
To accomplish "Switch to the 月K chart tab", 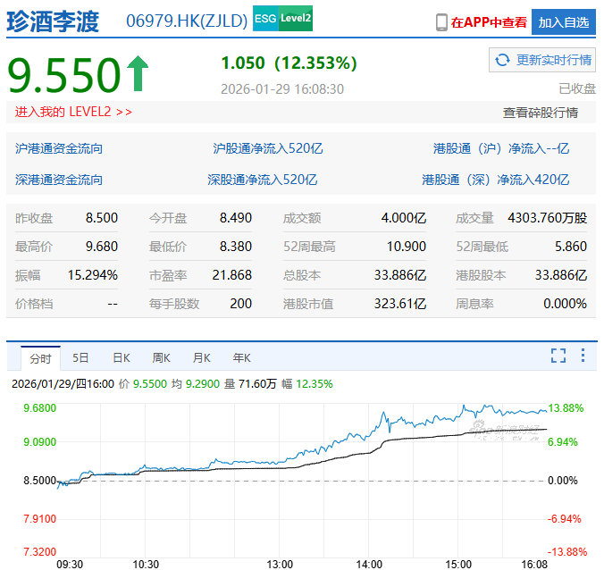I will point(201,358).
